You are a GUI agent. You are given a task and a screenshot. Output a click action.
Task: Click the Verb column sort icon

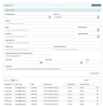click(42, 84)
